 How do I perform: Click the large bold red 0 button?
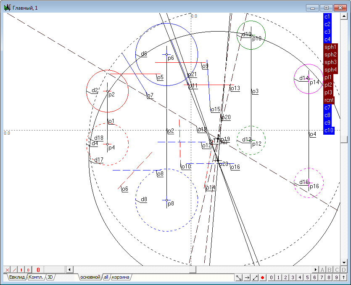click(x=38, y=270)
